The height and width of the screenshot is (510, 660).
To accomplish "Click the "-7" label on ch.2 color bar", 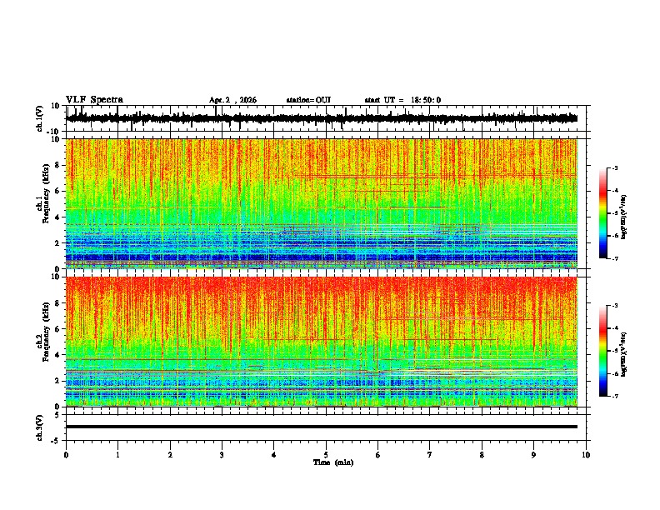I will [615, 396].
